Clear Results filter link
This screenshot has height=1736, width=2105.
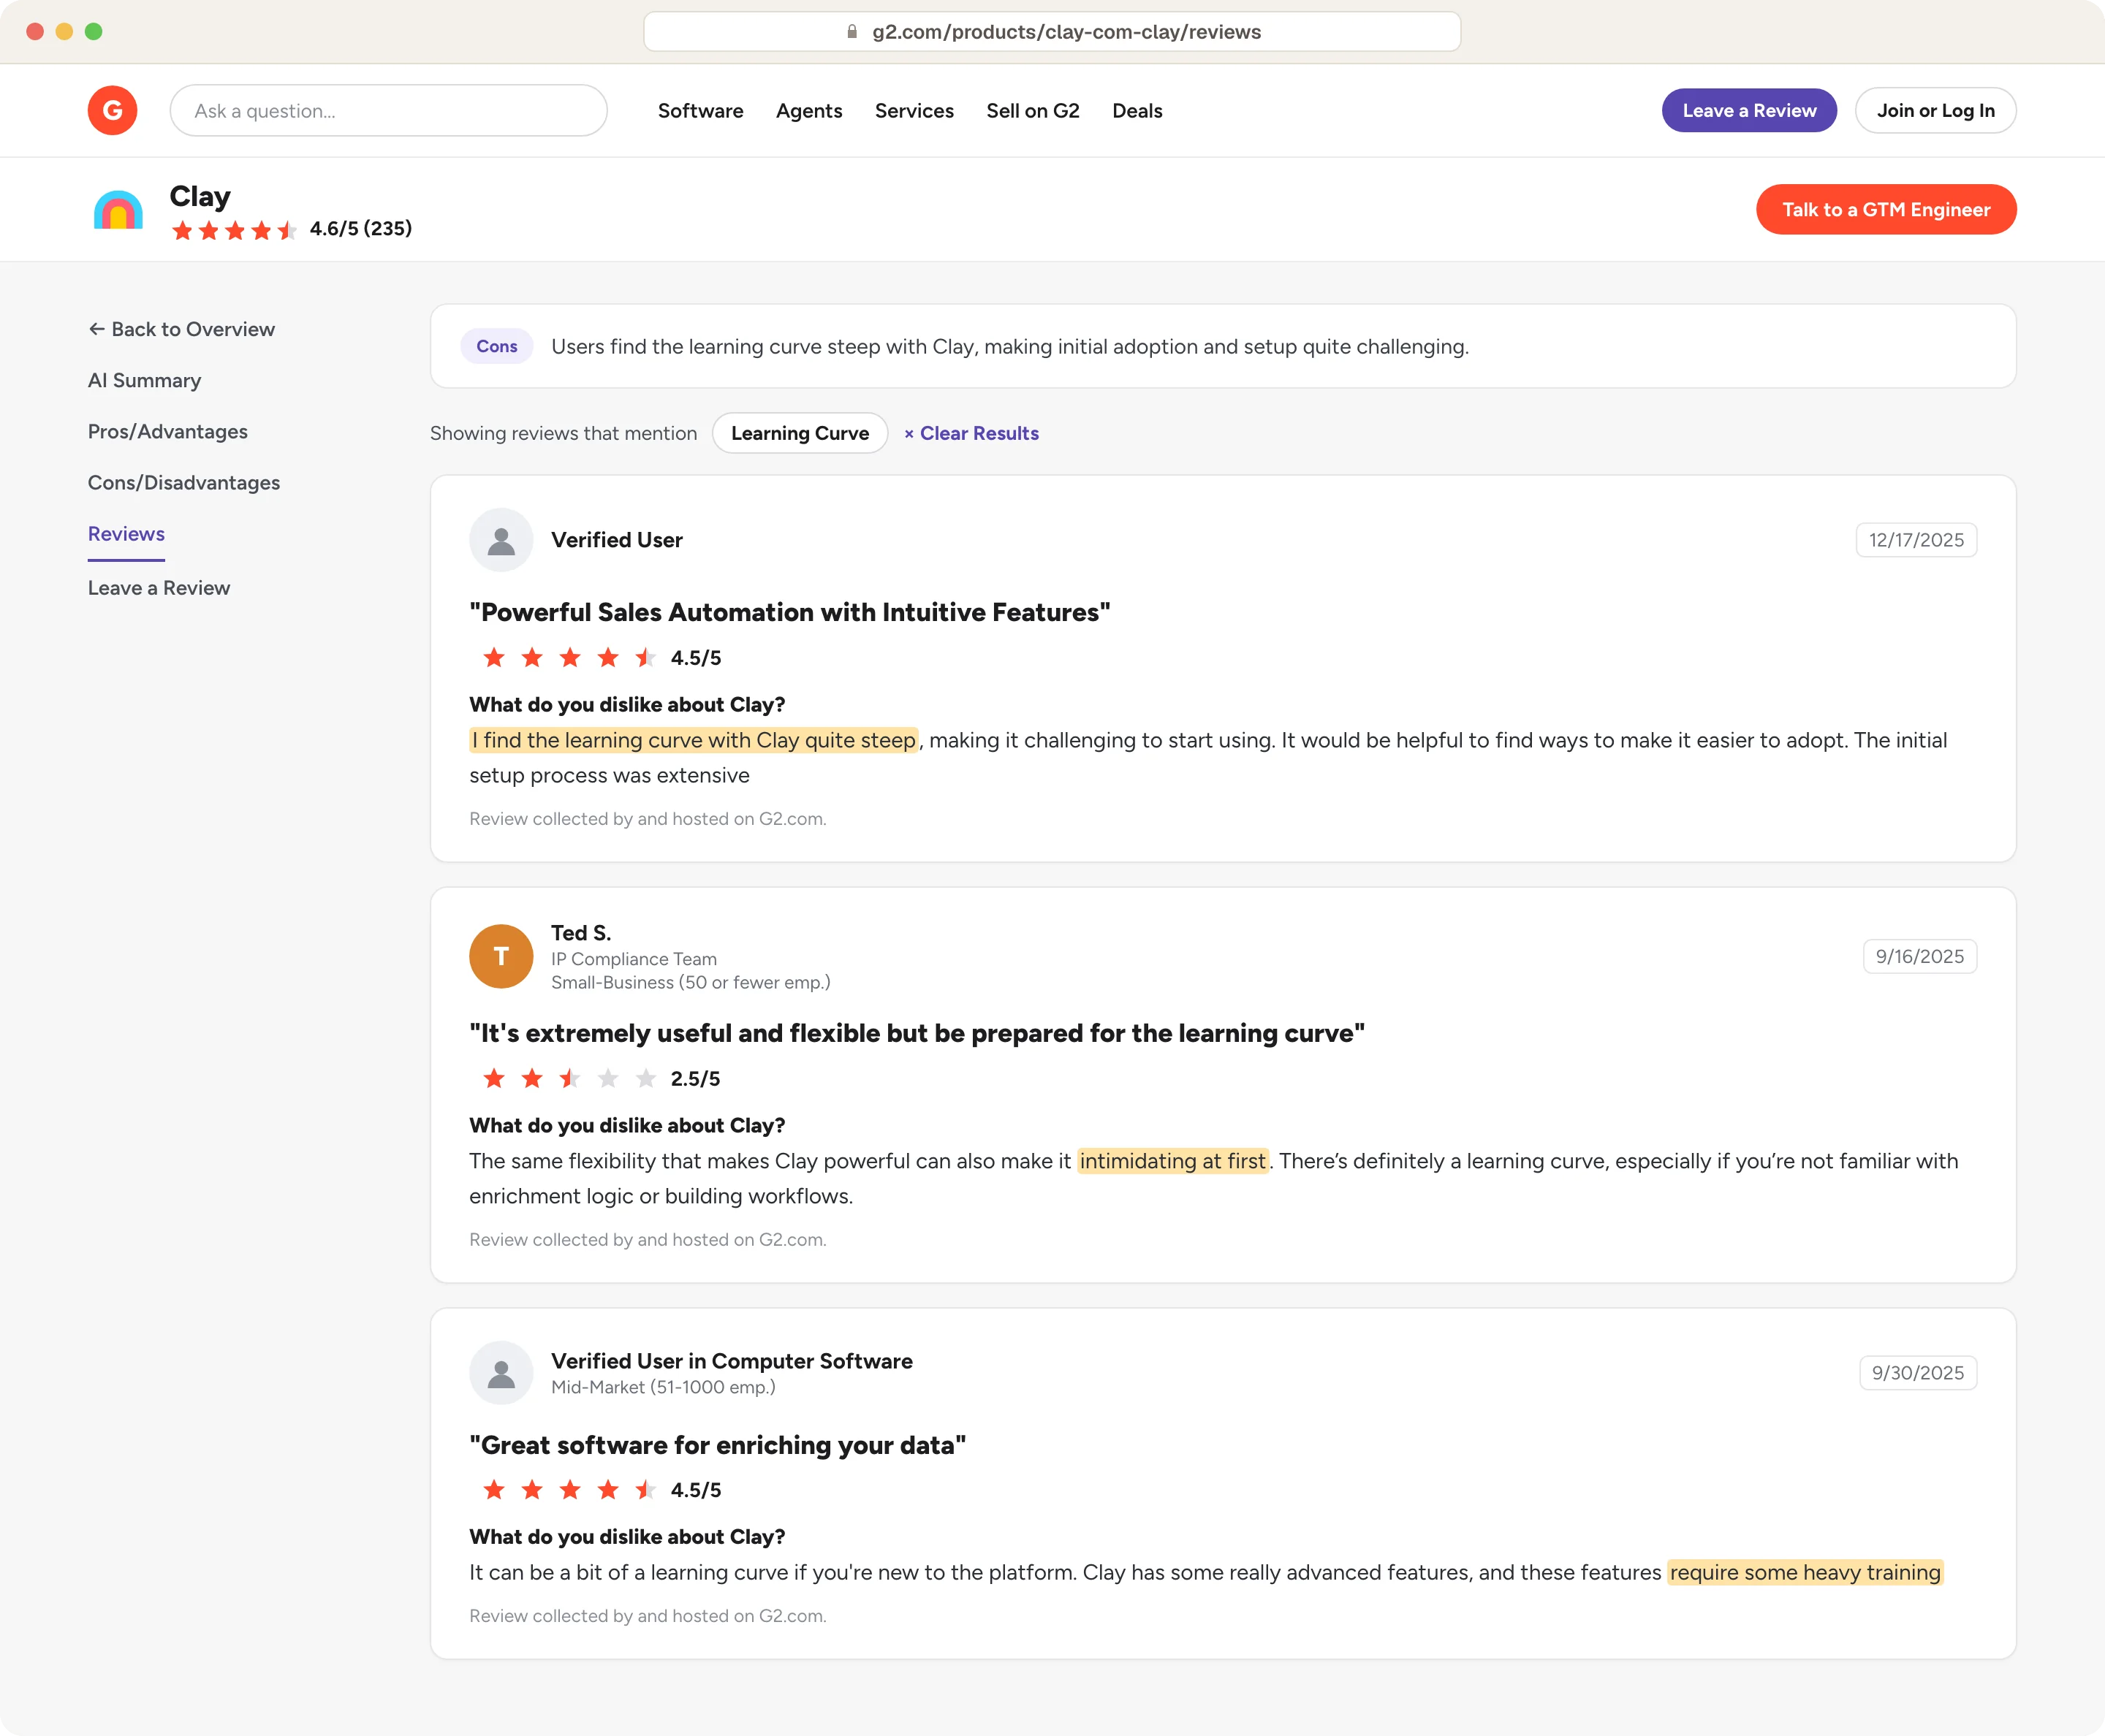point(971,433)
